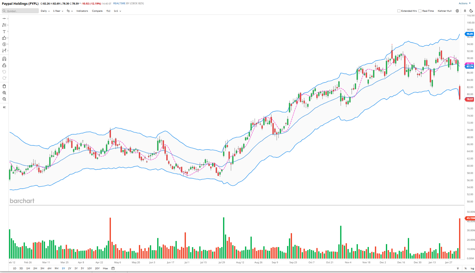Image resolution: width=475 pixels, height=273 pixels.
Task: Switch to dark mode with moon icon
Action: (x=471, y=11)
